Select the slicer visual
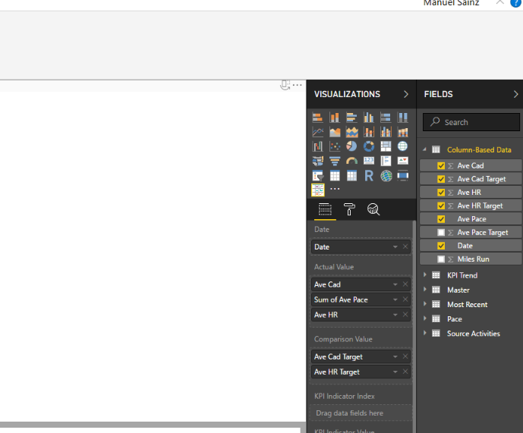This screenshot has width=523, height=433. [x=317, y=176]
